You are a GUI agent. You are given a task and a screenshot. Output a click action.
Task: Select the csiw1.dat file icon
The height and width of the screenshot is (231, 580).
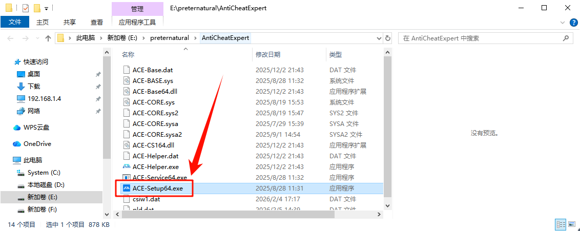127,199
